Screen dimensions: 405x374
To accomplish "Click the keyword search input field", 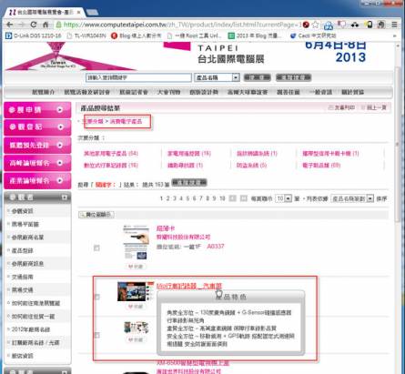I will pyautogui.click(x=138, y=77).
